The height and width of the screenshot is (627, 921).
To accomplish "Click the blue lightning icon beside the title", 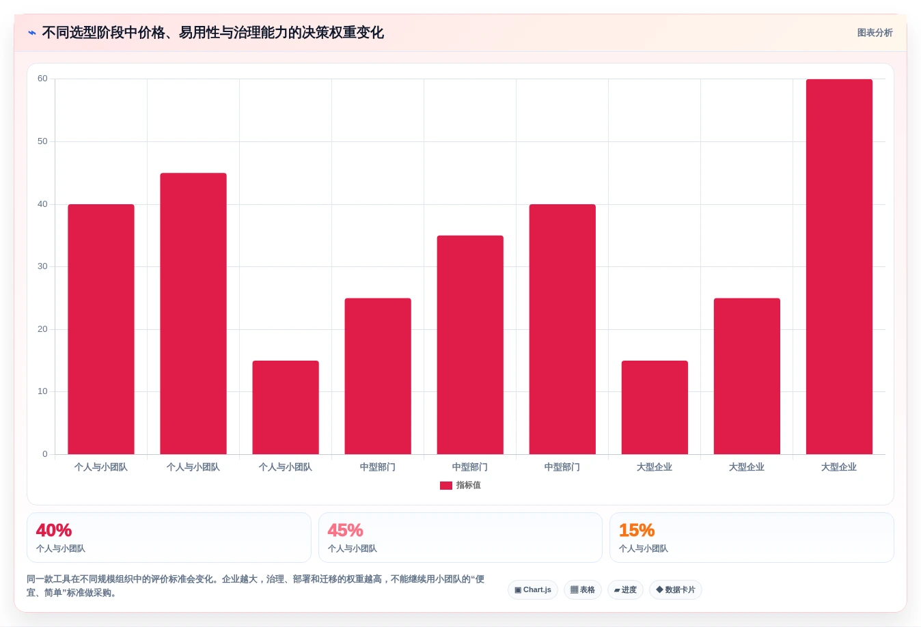I will pyautogui.click(x=32, y=33).
